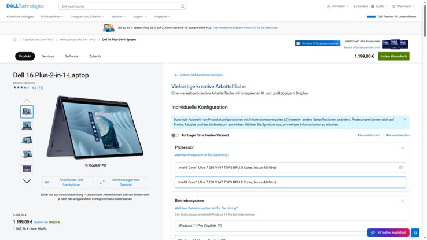Switch to the Services product tab
This screenshot has height=240, width=427.
click(47, 56)
